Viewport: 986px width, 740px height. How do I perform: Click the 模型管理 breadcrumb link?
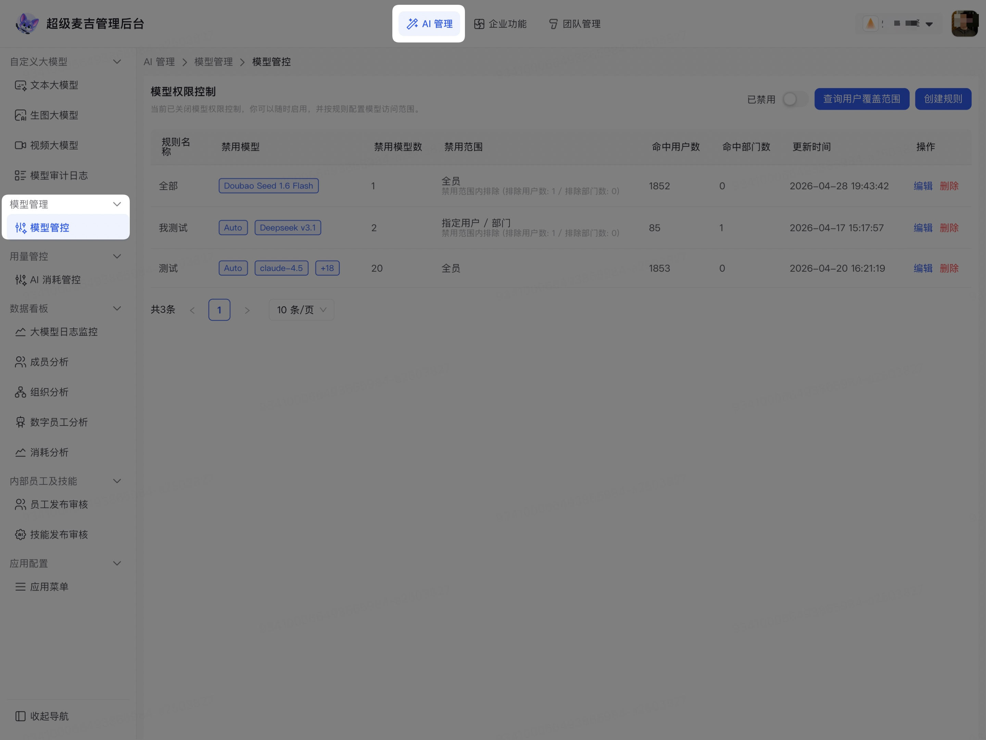214,62
